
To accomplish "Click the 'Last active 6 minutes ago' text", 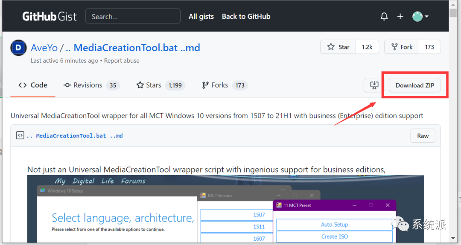I will coord(64,61).
